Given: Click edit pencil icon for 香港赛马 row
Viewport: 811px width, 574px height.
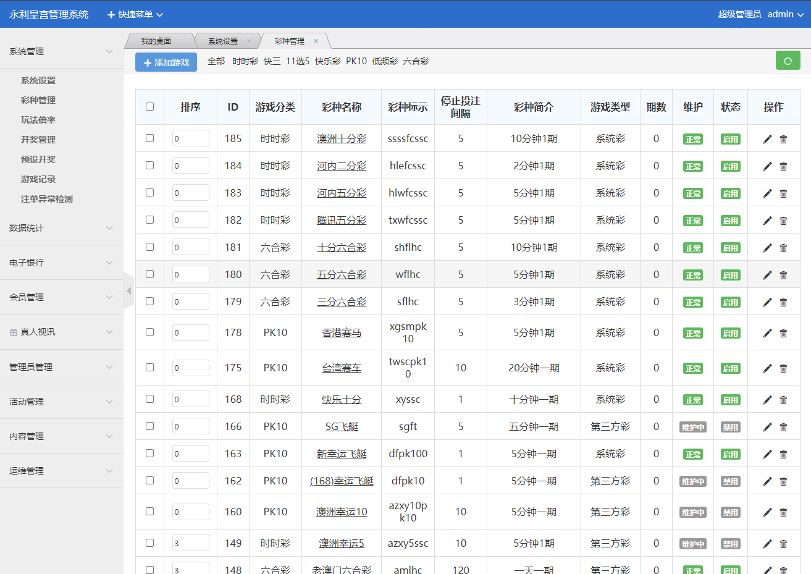Looking at the screenshot, I should (x=767, y=333).
